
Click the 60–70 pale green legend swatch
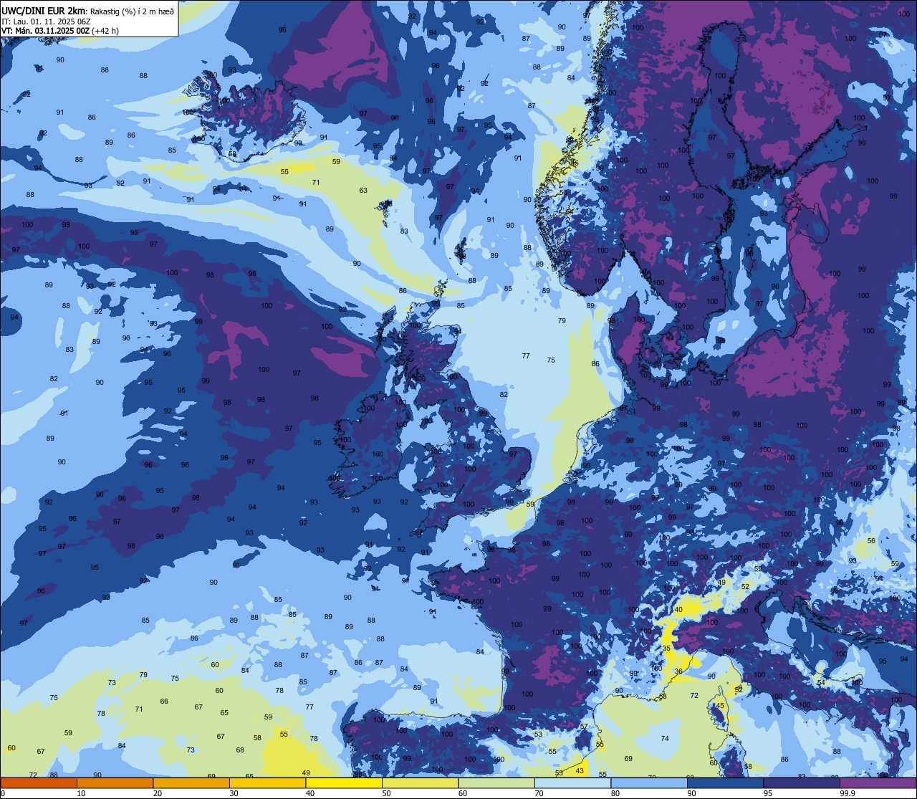coord(496,783)
